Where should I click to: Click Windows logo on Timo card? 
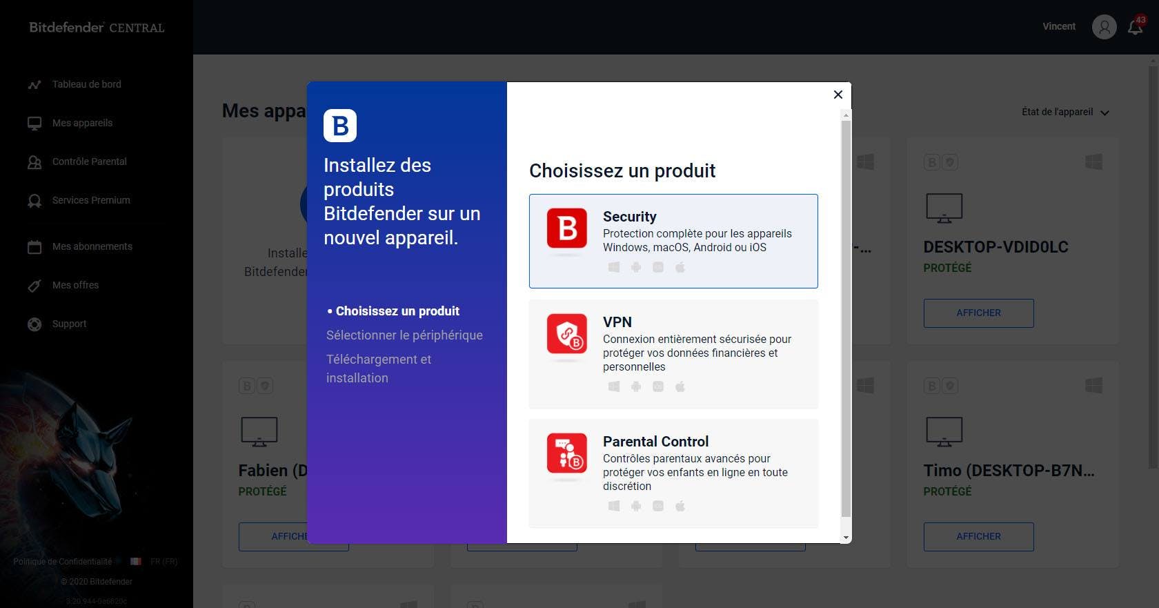1093,385
